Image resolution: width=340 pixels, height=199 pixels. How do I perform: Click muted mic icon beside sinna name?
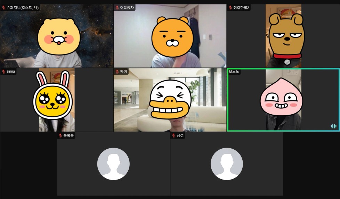[x=4, y=72]
